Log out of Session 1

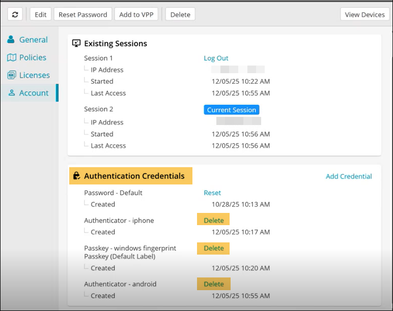[216, 58]
